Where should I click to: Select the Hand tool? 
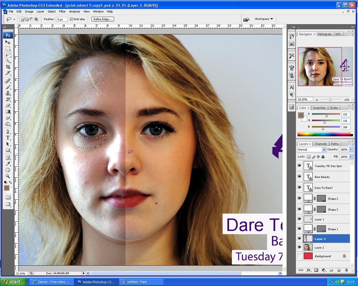[8, 170]
